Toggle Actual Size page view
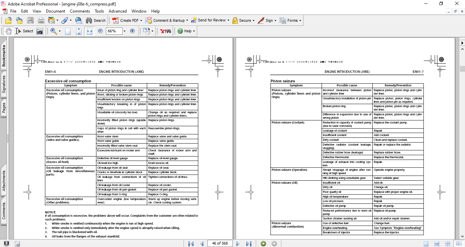 click(68, 31)
